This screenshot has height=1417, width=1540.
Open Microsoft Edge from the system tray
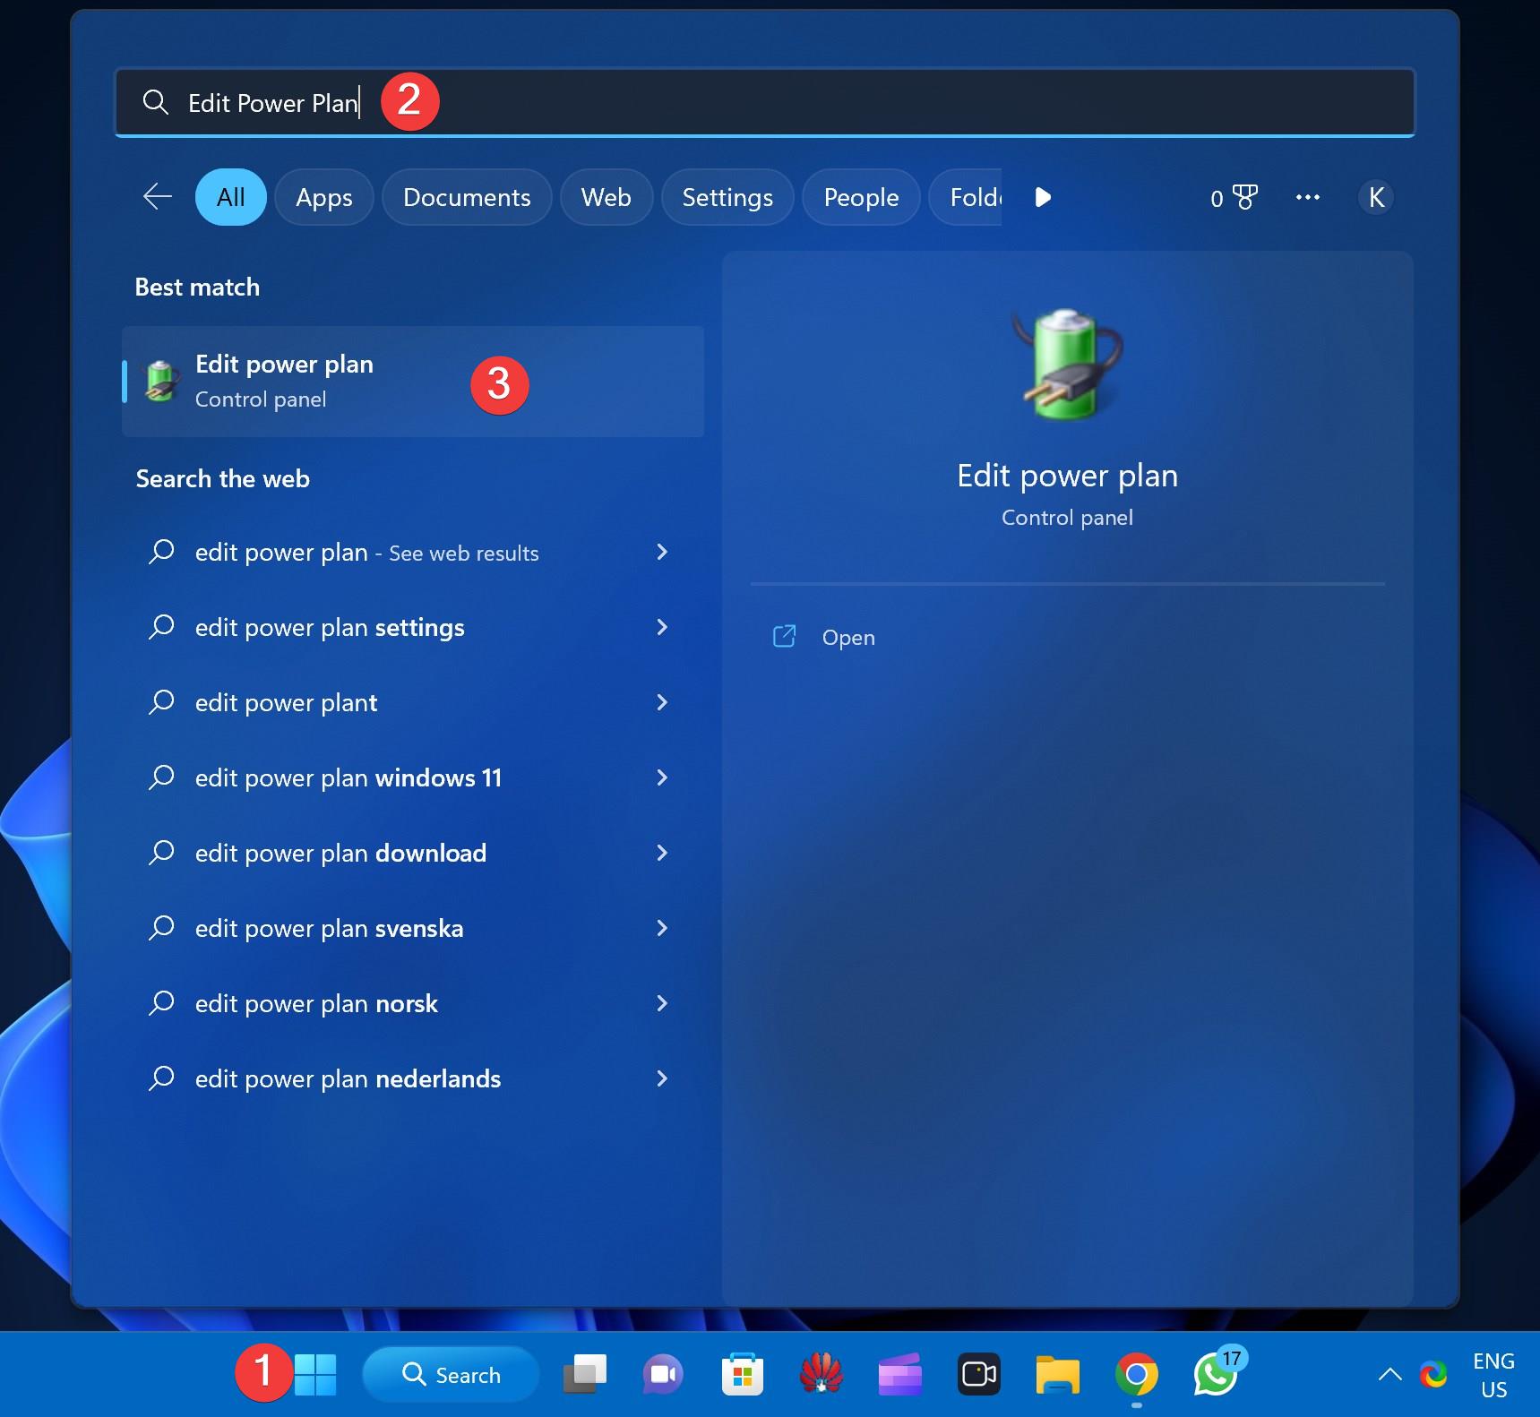click(1434, 1374)
